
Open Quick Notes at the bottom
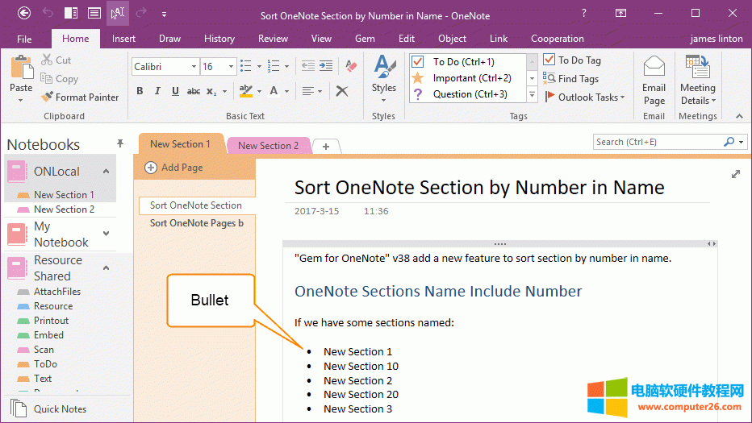coord(60,408)
